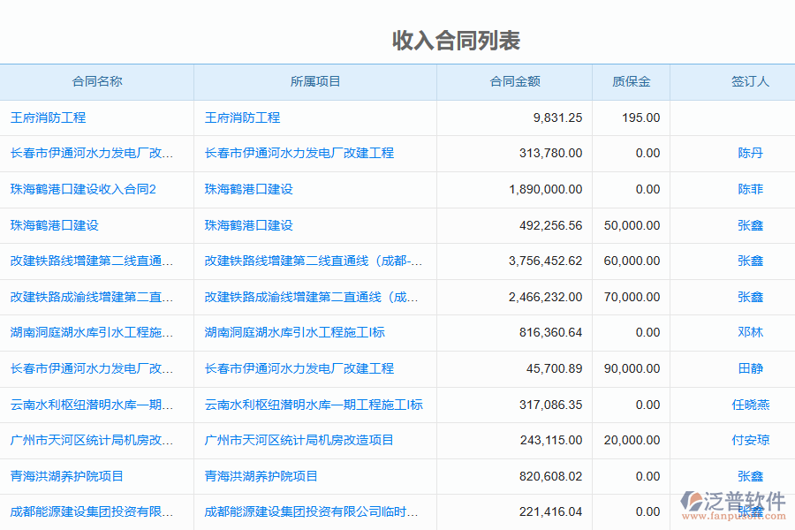This screenshot has height=530, width=795.
Task: Select the contract amount cell 1,890,000.00
Action: [545, 189]
